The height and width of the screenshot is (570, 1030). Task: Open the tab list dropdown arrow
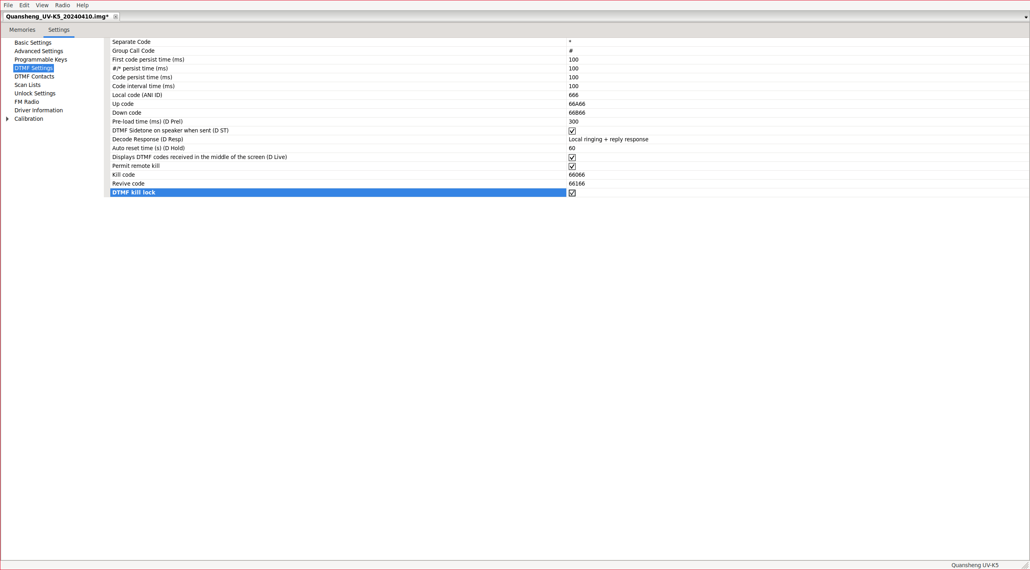(x=1026, y=17)
